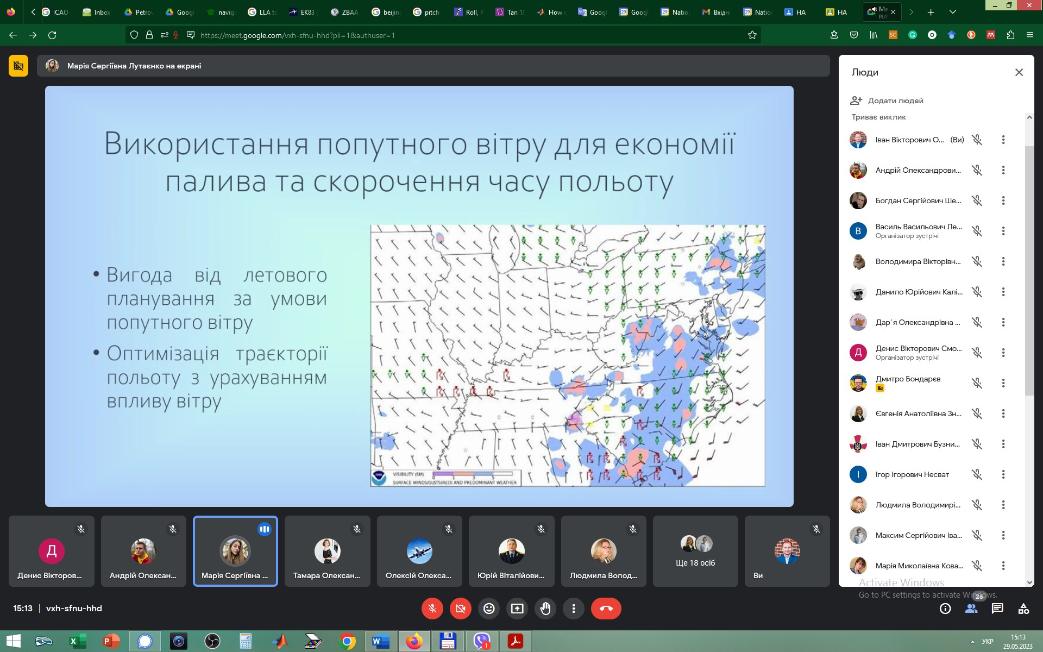Toggle the people panel icon
Viewport: 1043px width, 652px height.
click(971, 609)
